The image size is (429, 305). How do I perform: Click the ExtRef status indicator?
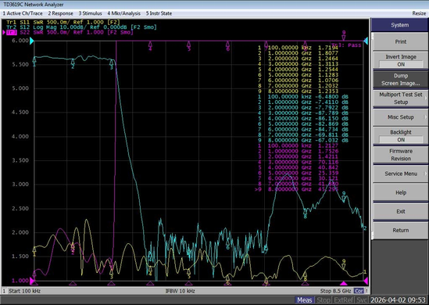343,300
